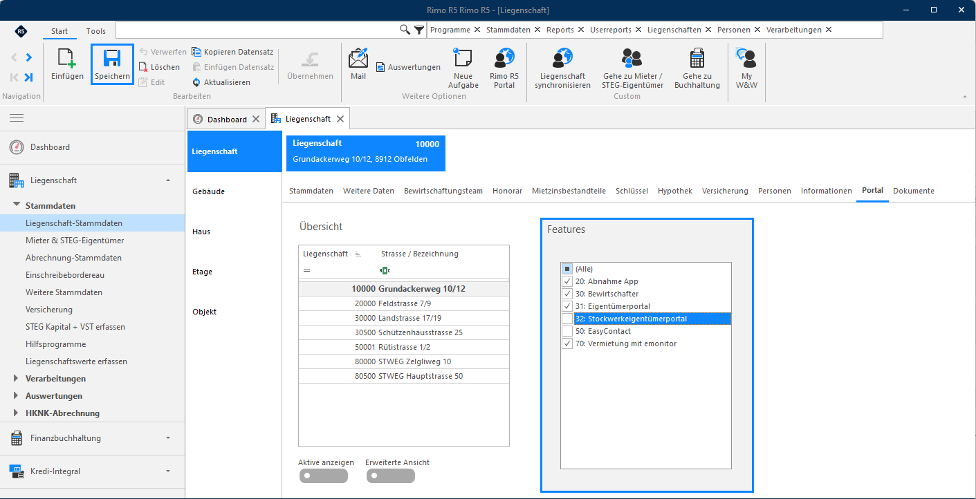This screenshot has width=976, height=499.
Task: Check 50: EasyContact checkbox
Action: coord(567,331)
